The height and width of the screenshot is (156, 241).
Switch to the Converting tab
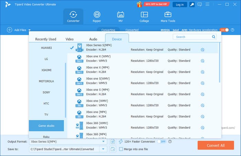point(108,30)
